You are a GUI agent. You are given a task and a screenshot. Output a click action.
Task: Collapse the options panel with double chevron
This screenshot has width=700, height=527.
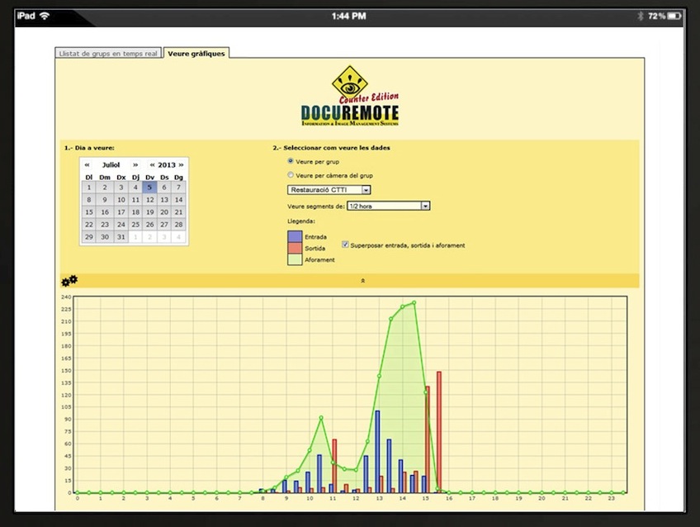click(363, 281)
